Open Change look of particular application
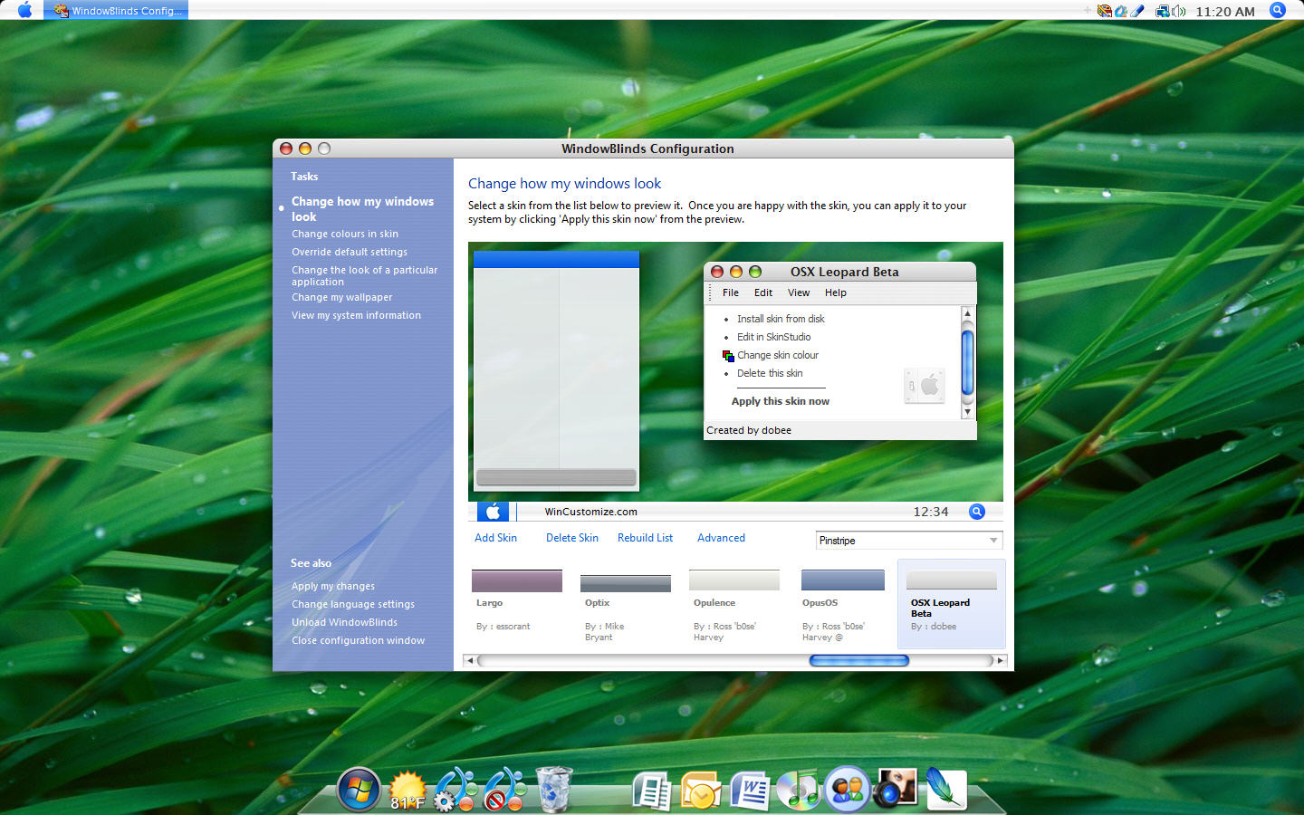This screenshot has height=815, width=1304. click(364, 275)
